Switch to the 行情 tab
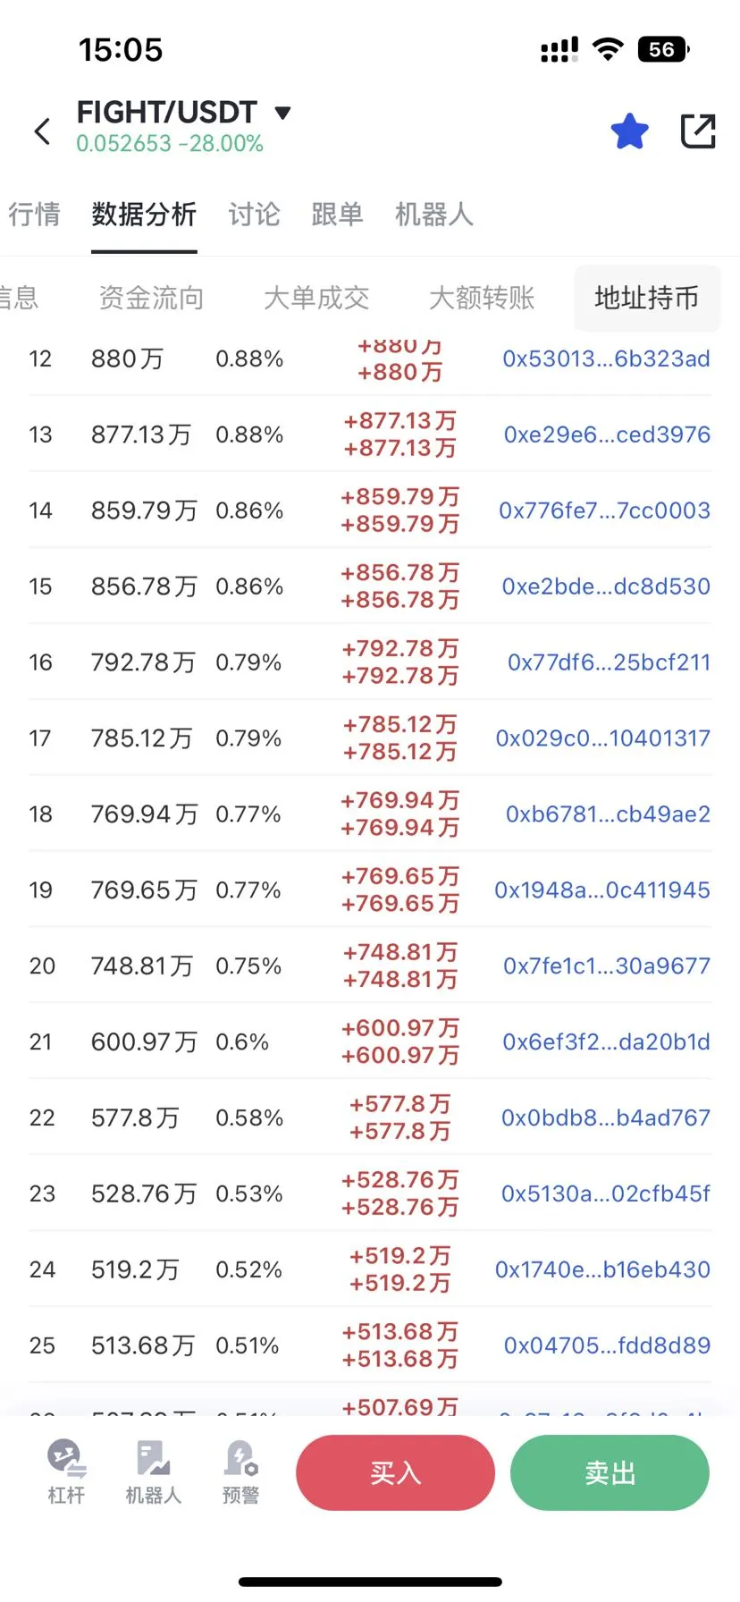 (x=35, y=215)
